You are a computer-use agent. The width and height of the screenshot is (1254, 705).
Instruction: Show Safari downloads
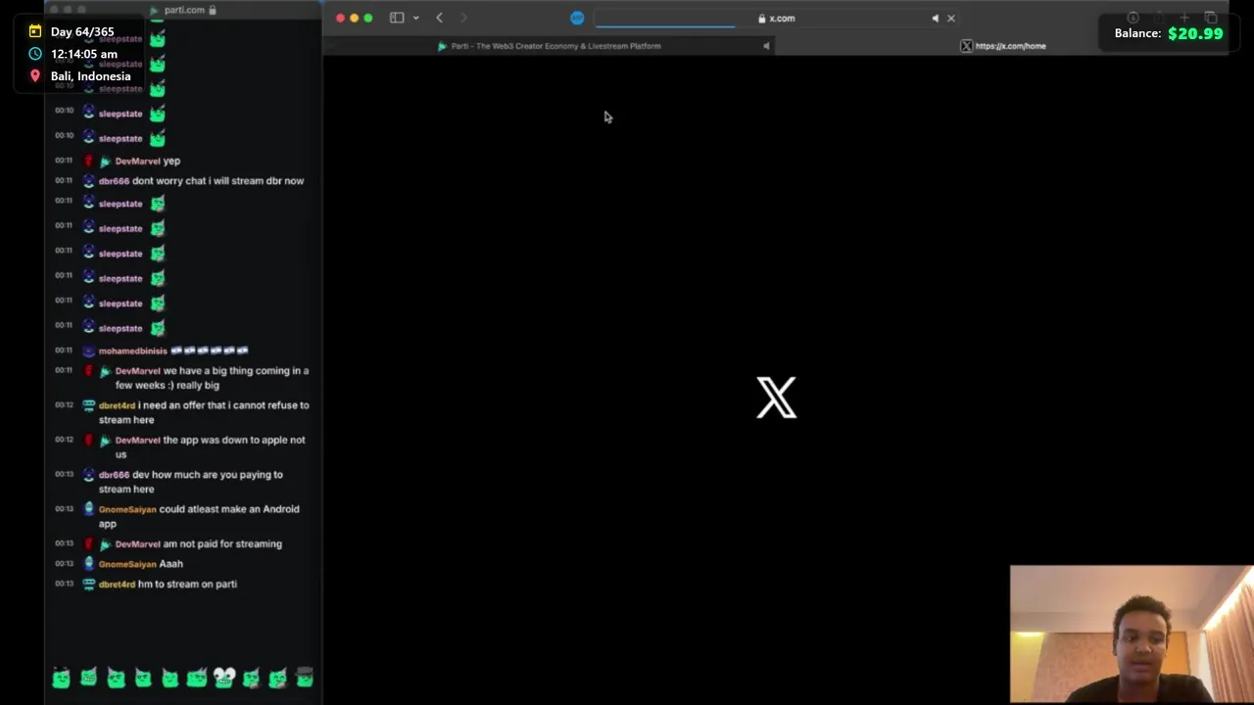coord(1133,18)
